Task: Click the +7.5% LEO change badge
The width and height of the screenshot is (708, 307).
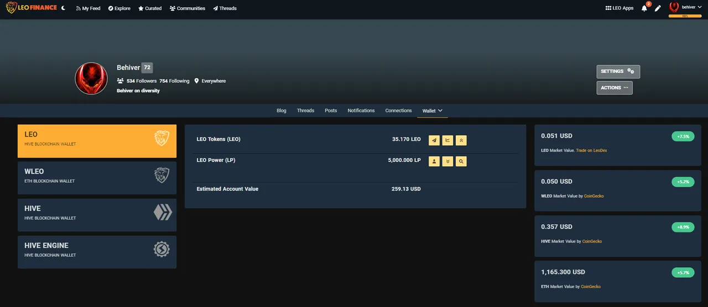Action: (x=683, y=136)
